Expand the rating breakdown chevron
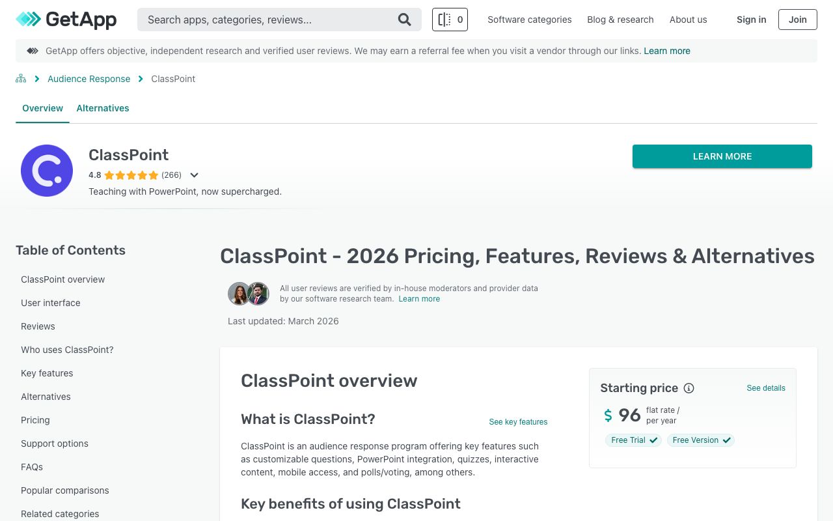This screenshot has height=521, width=833. tap(194, 175)
